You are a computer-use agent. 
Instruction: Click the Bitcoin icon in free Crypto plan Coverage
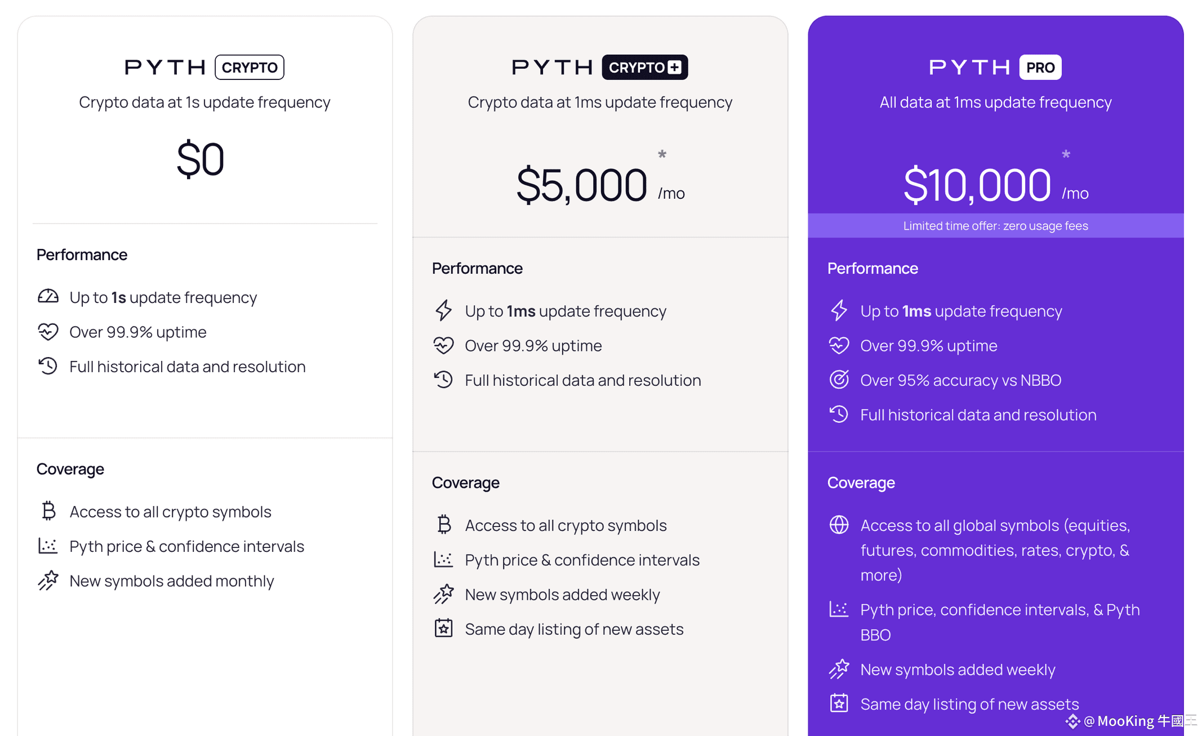pyautogui.click(x=49, y=511)
